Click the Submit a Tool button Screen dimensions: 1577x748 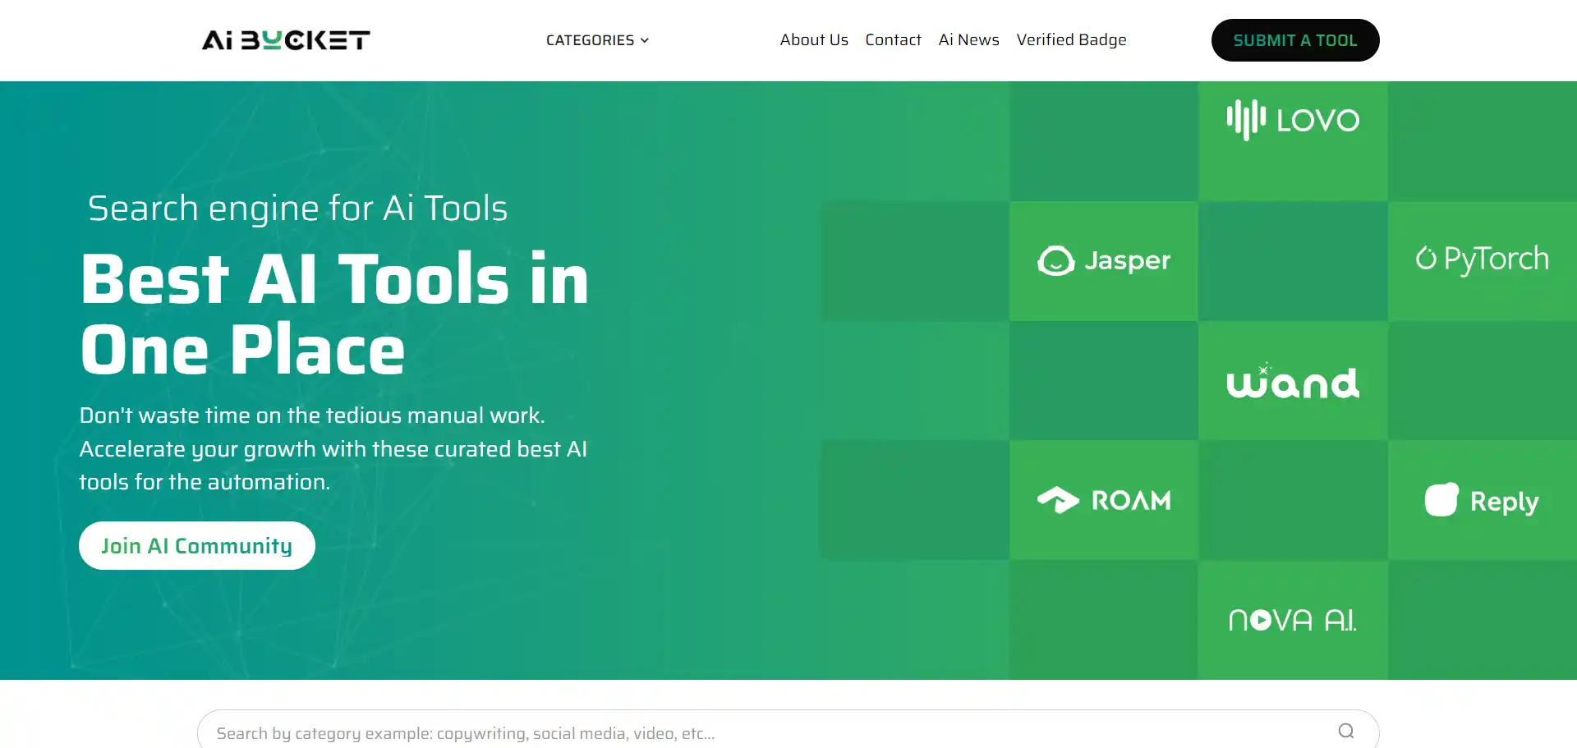pyautogui.click(x=1295, y=40)
